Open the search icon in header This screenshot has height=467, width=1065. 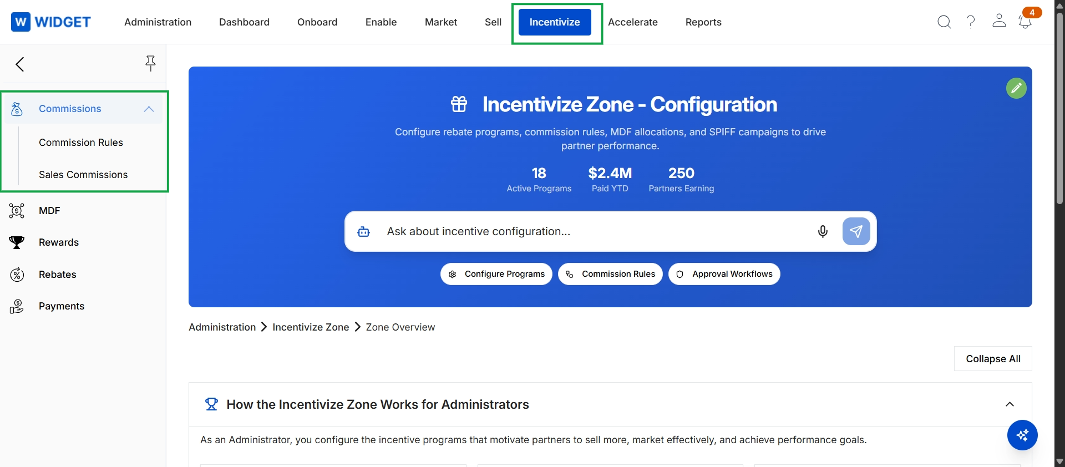(944, 22)
